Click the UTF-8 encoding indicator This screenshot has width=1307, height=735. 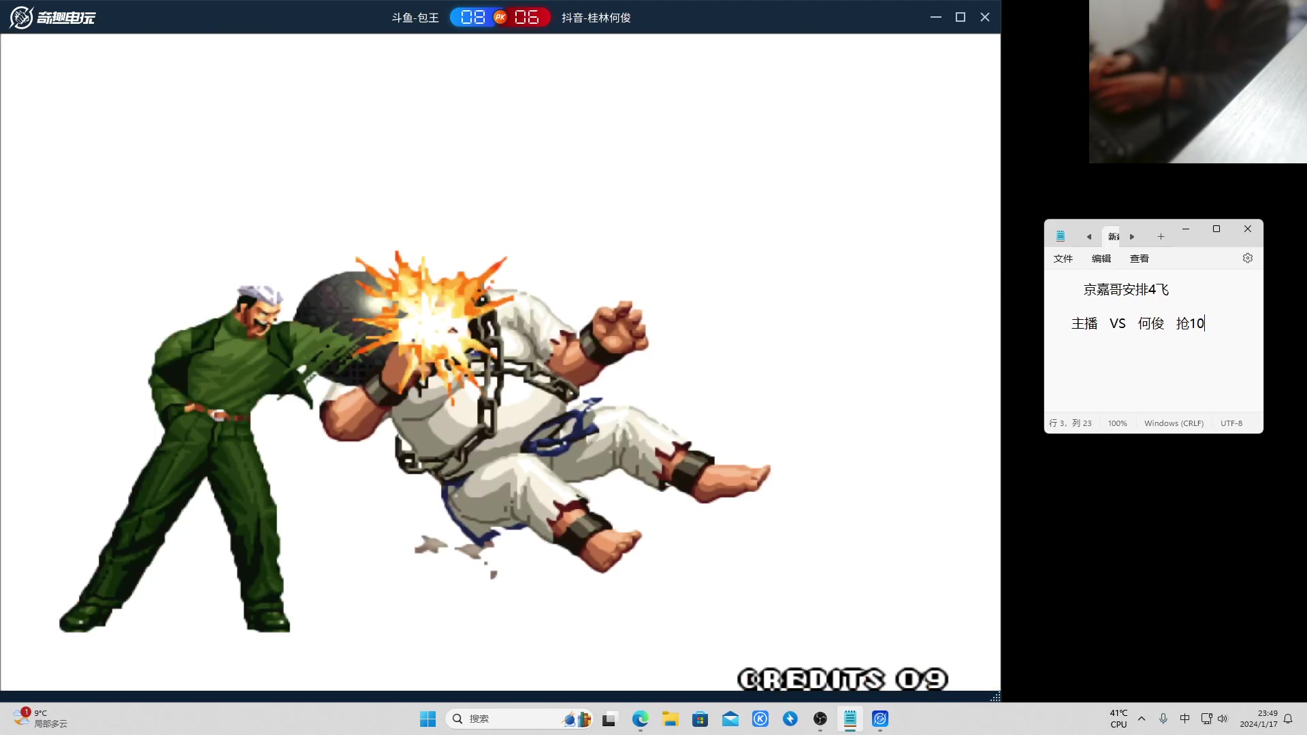1231,423
